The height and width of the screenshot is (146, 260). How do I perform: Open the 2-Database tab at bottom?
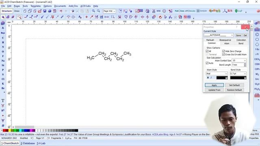point(28,143)
